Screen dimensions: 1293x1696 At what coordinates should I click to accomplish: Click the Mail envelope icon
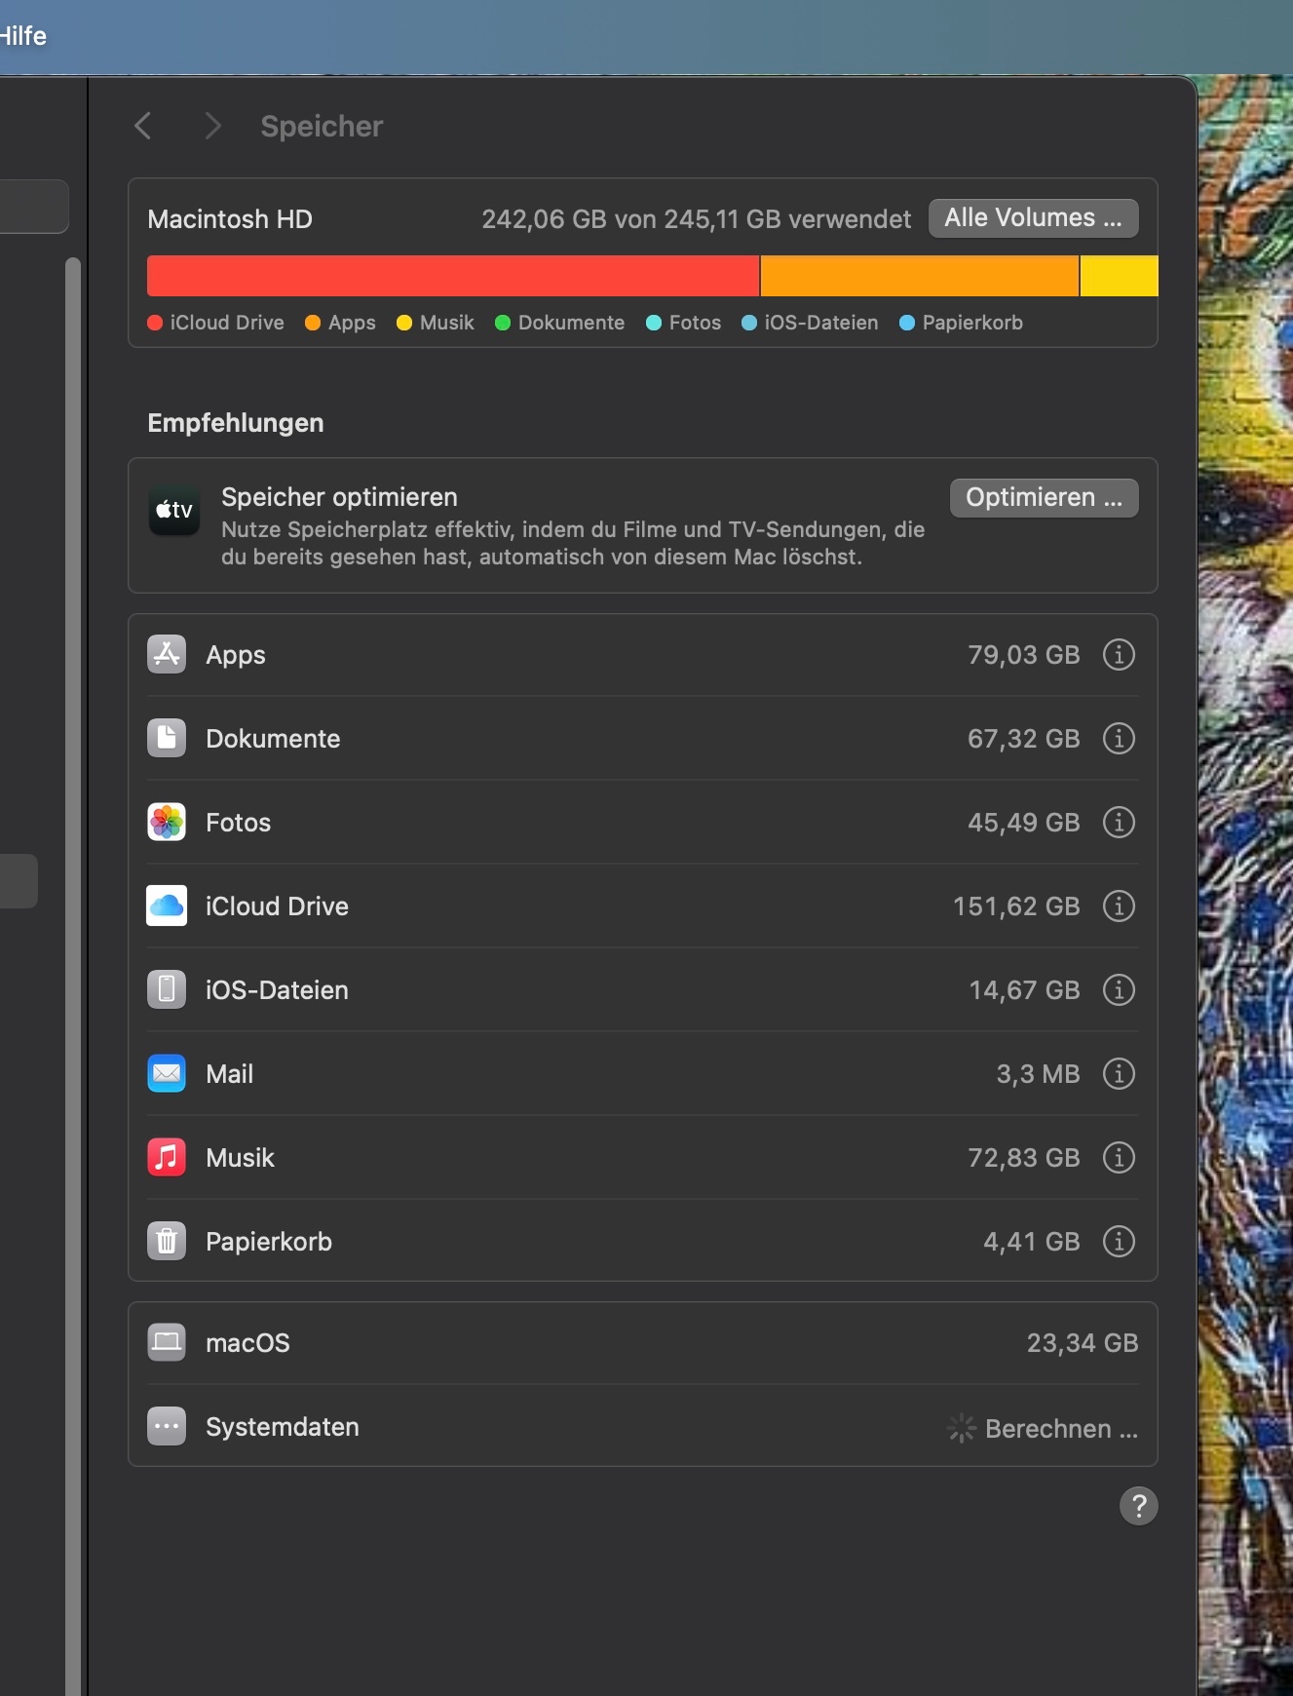(167, 1074)
